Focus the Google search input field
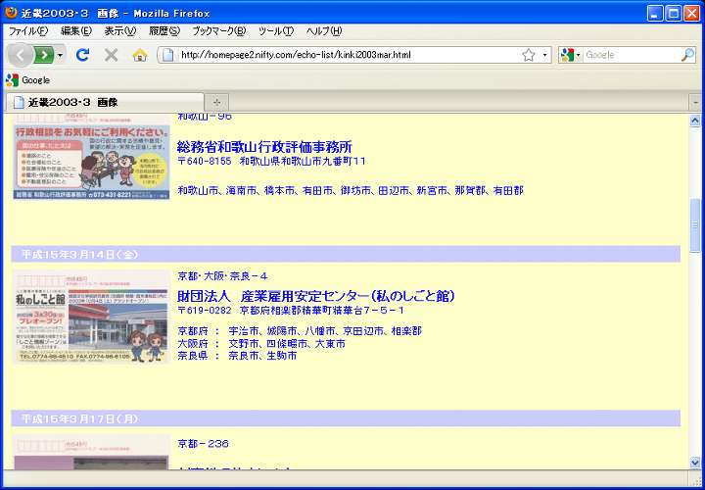Image resolution: width=705 pixels, height=490 pixels. 629,55
